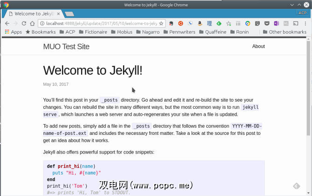Go back with the back arrow
Viewport: 312px width, 196px height.
pyautogui.click(x=7, y=23)
